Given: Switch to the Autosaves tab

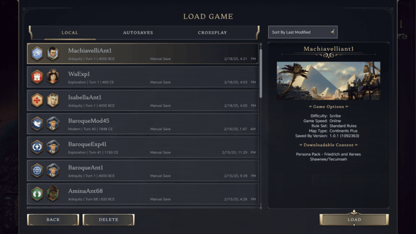Looking at the screenshot, I should pyautogui.click(x=138, y=33).
